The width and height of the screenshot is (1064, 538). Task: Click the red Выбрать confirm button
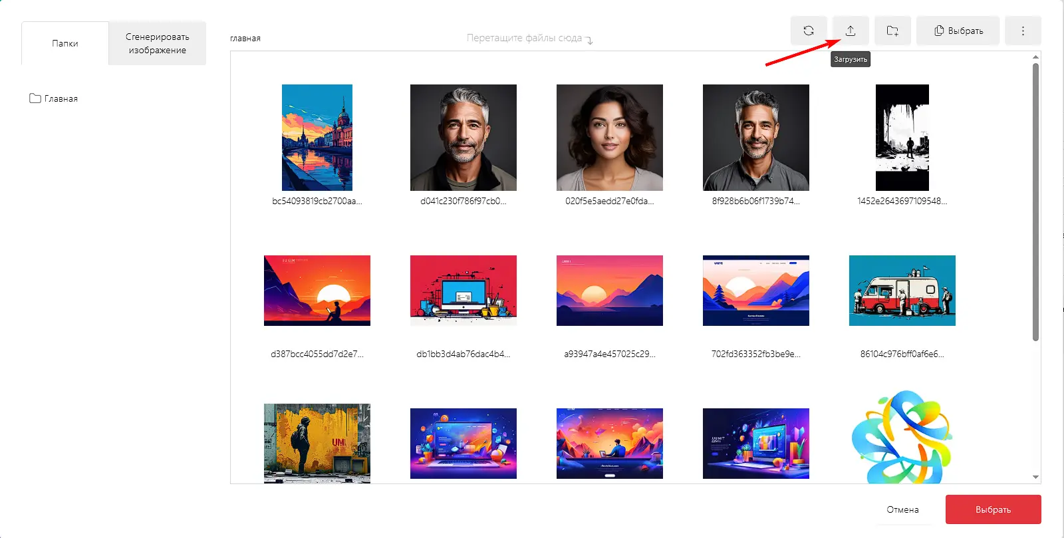point(993,509)
